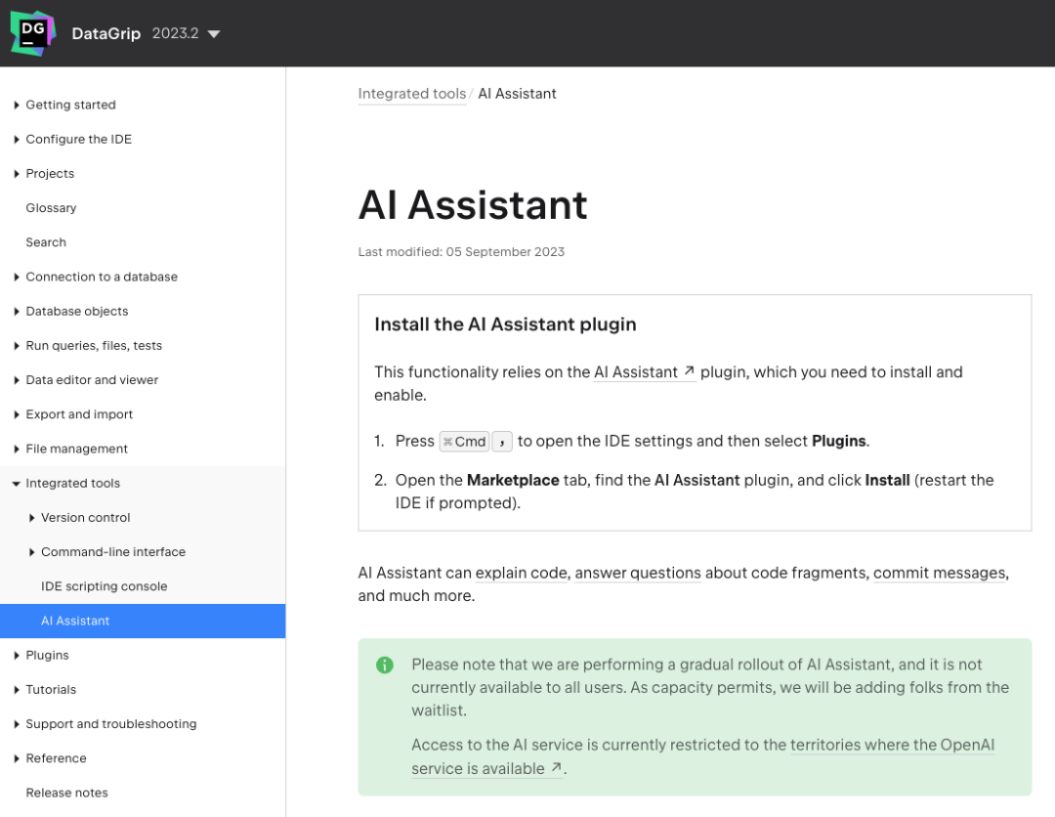Open the 2023.2 version dropdown
1055x817 pixels.
(187, 33)
